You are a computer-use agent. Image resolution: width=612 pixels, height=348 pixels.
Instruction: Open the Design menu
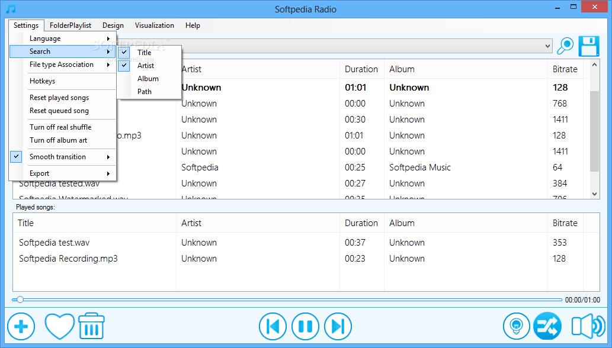click(x=113, y=25)
